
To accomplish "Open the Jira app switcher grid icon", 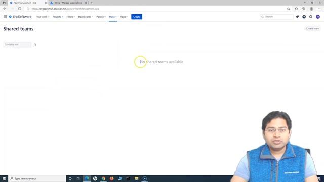I will (x=5, y=17).
